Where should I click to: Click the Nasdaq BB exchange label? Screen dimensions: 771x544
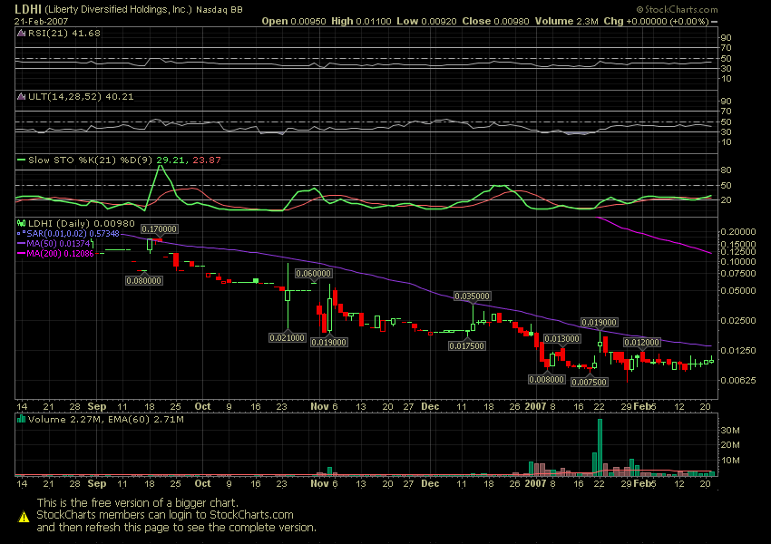[x=220, y=10]
